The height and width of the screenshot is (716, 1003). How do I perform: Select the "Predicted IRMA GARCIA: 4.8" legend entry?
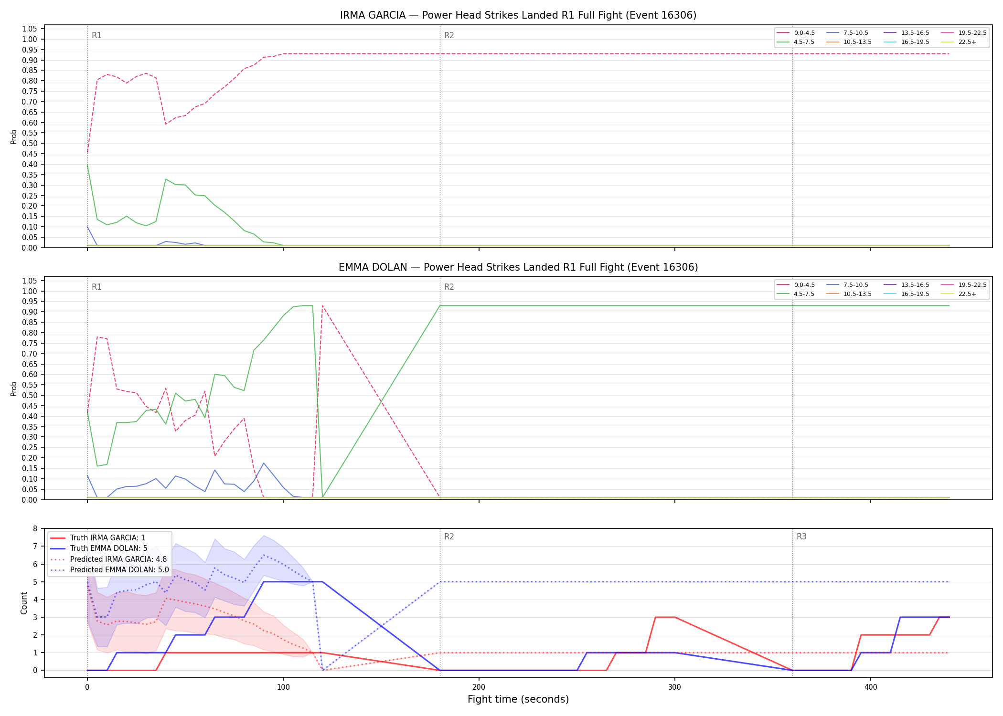109,559
